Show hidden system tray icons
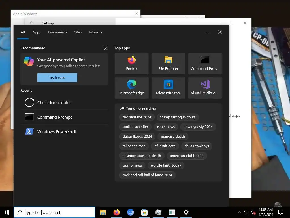The width and height of the screenshot is (290, 218). [240, 212]
